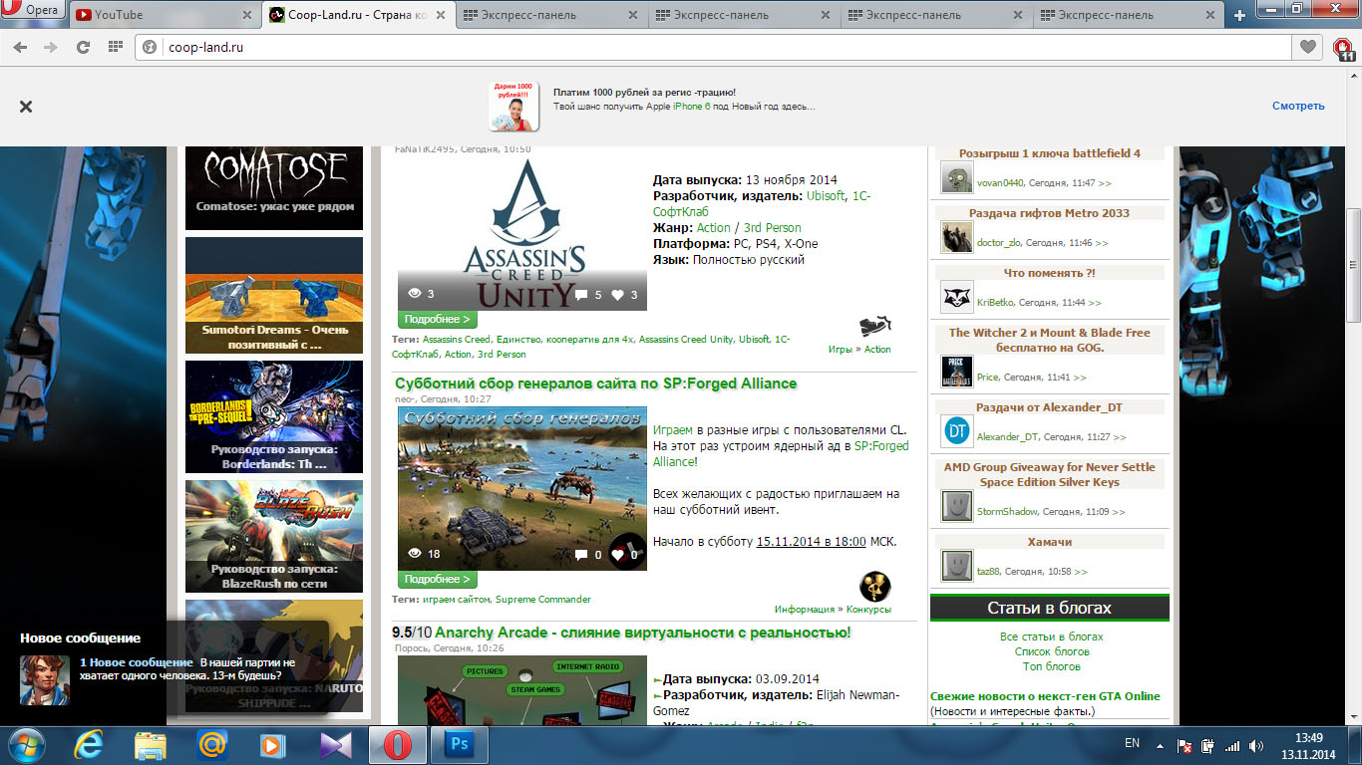Open Borderlands launch guide thumbnail
The image size is (1362, 765).
click(x=274, y=416)
